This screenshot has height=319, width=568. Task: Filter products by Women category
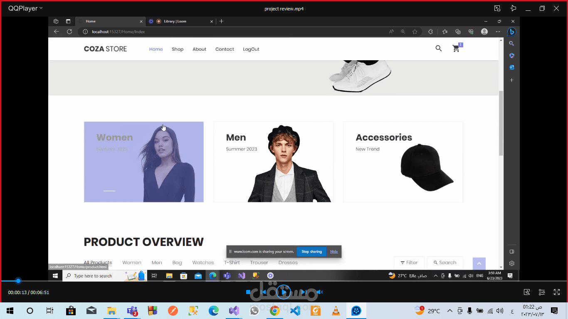click(x=132, y=263)
